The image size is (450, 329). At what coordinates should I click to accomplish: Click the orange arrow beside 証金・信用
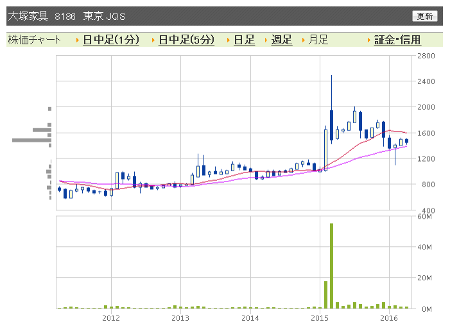pyautogui.click(x=369, y=40)
